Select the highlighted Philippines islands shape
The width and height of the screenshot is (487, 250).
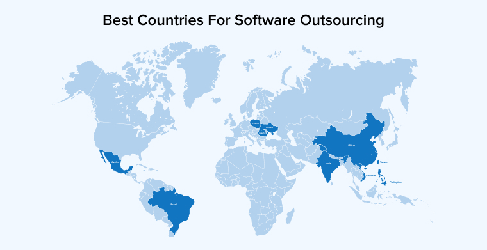coord(382,177)
